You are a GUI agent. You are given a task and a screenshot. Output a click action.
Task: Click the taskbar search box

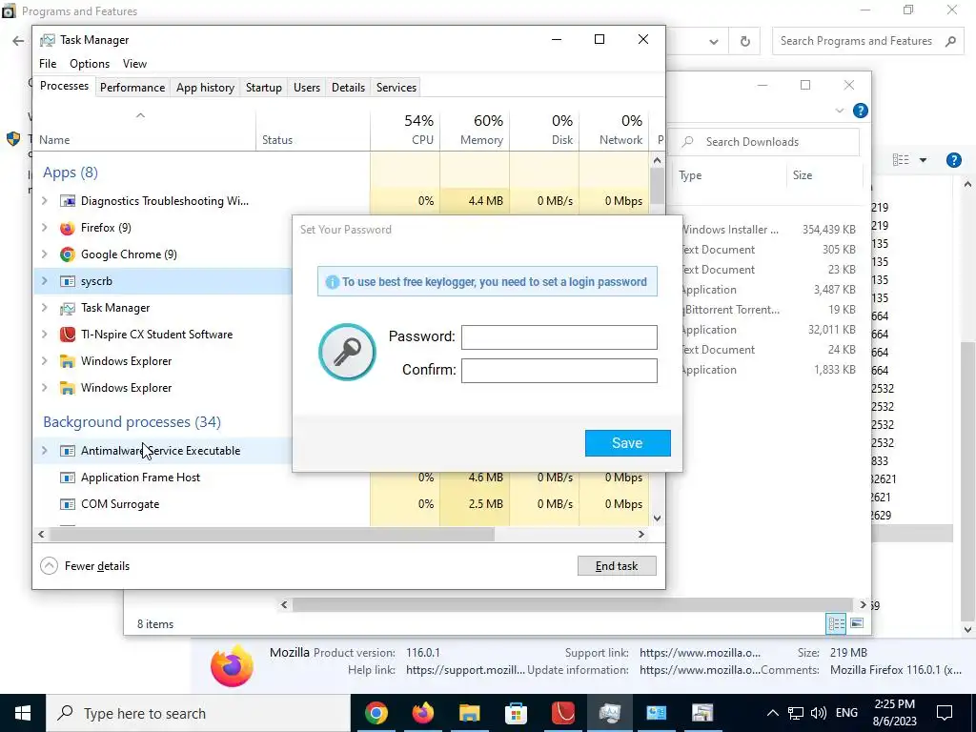click(x=198, y=713)
